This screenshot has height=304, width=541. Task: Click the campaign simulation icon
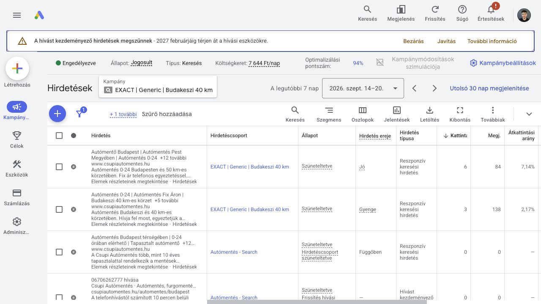coord(380,62)
